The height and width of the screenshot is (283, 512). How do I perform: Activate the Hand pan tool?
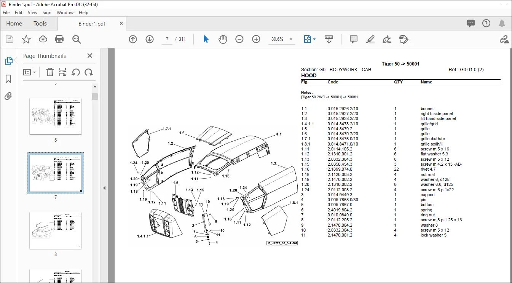(x=222, y=39)
